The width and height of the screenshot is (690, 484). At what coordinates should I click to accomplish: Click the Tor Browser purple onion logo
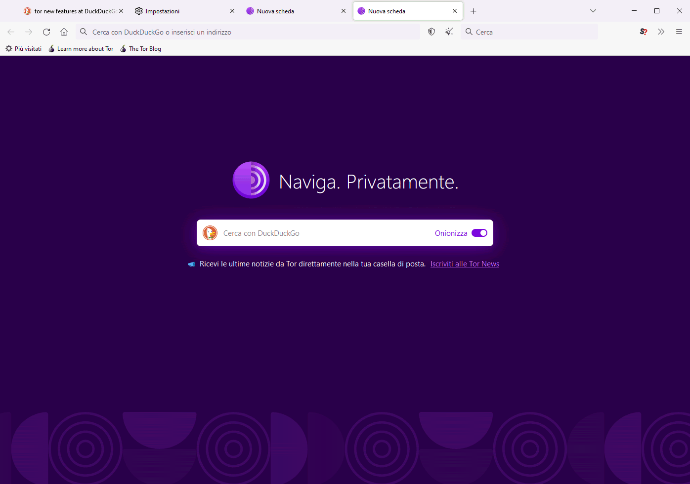tap(251, 180)
